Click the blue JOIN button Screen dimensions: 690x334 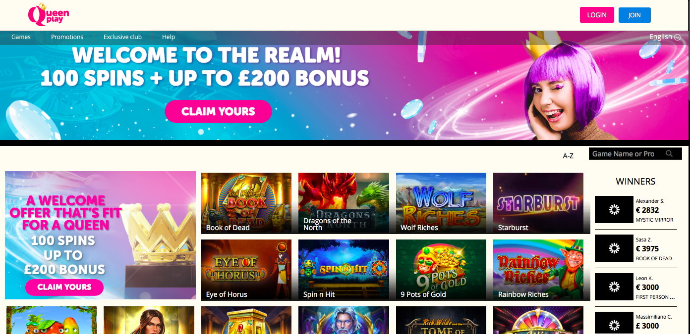[634, 15]
